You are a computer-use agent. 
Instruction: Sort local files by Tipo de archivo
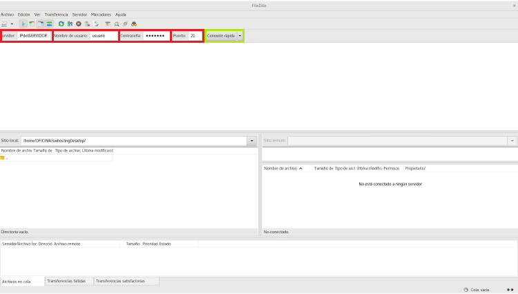coord(68,150)
